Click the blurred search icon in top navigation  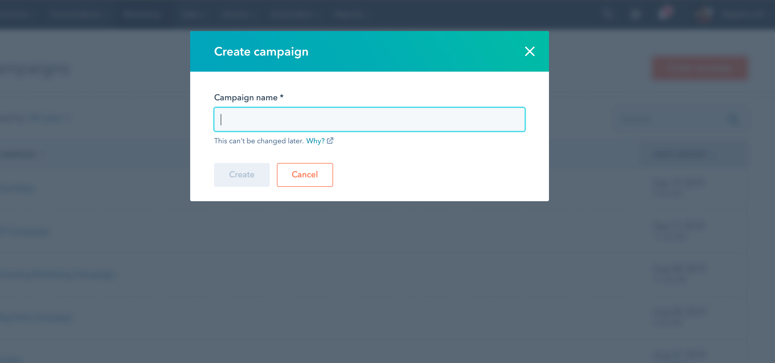pos(608,14)
